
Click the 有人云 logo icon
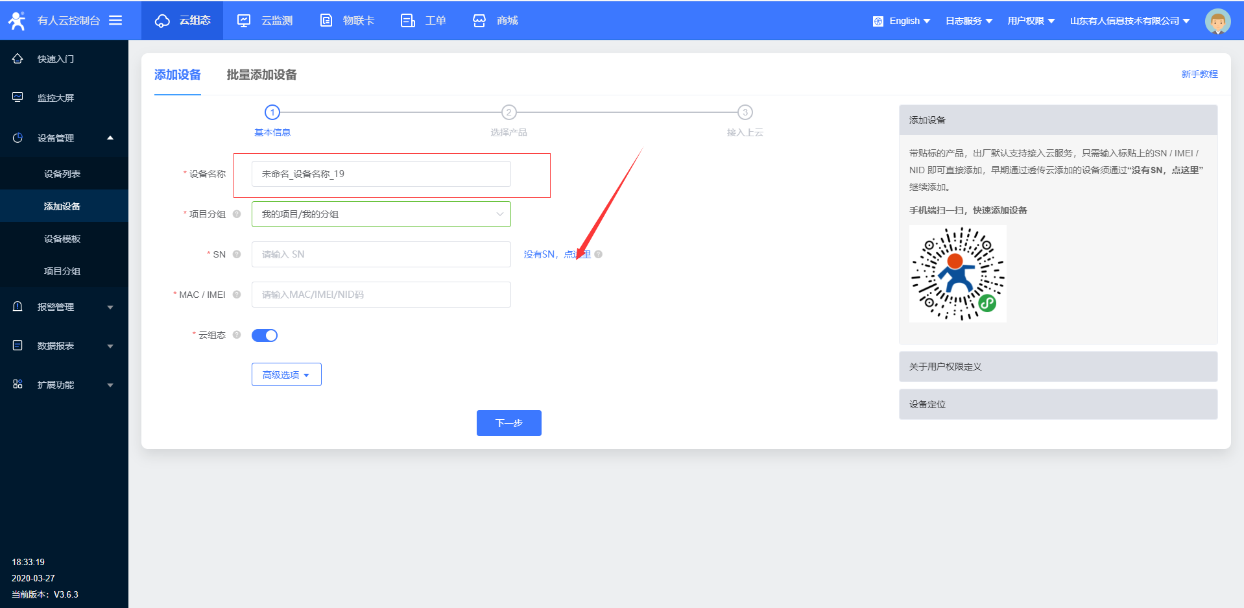pos(17,21)
